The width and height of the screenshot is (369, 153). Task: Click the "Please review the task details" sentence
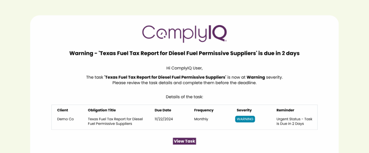click(x=184, y=83)
